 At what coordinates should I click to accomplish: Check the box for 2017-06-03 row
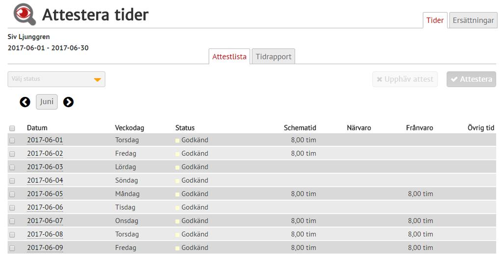coord(12,167)
